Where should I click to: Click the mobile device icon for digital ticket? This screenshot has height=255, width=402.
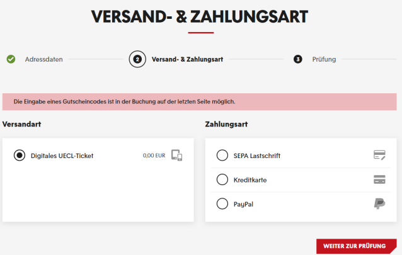click(x=176, y=156)
